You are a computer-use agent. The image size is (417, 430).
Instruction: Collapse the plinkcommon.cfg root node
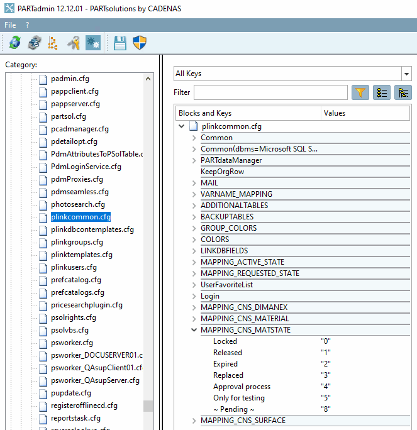click(181, 126)
